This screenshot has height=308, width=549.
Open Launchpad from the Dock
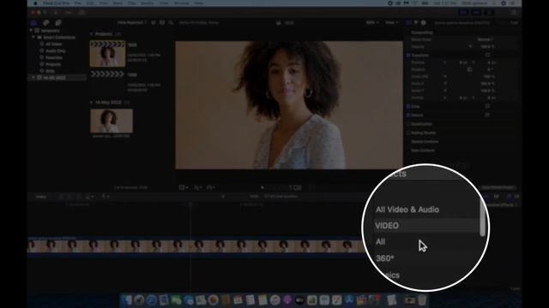coord(139,300)
